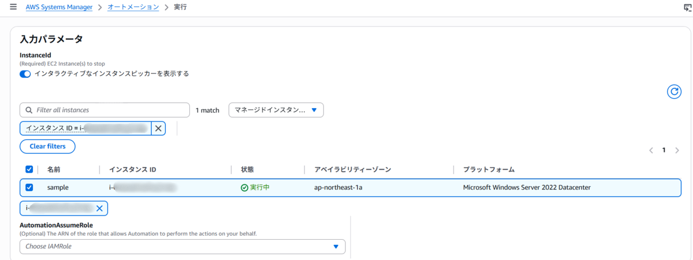Open the hamburger navigation menu
The image size is (693, 260).
click(13, 8)
